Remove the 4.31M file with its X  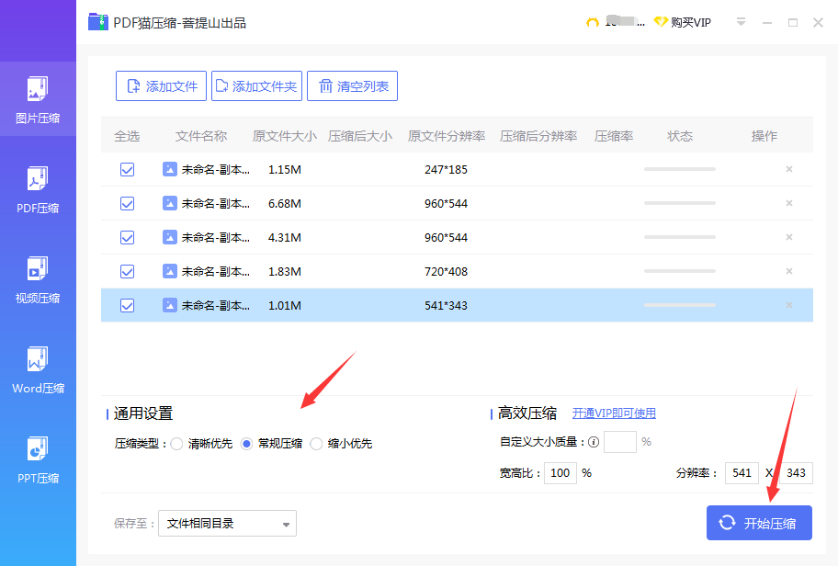click(788, 237)
